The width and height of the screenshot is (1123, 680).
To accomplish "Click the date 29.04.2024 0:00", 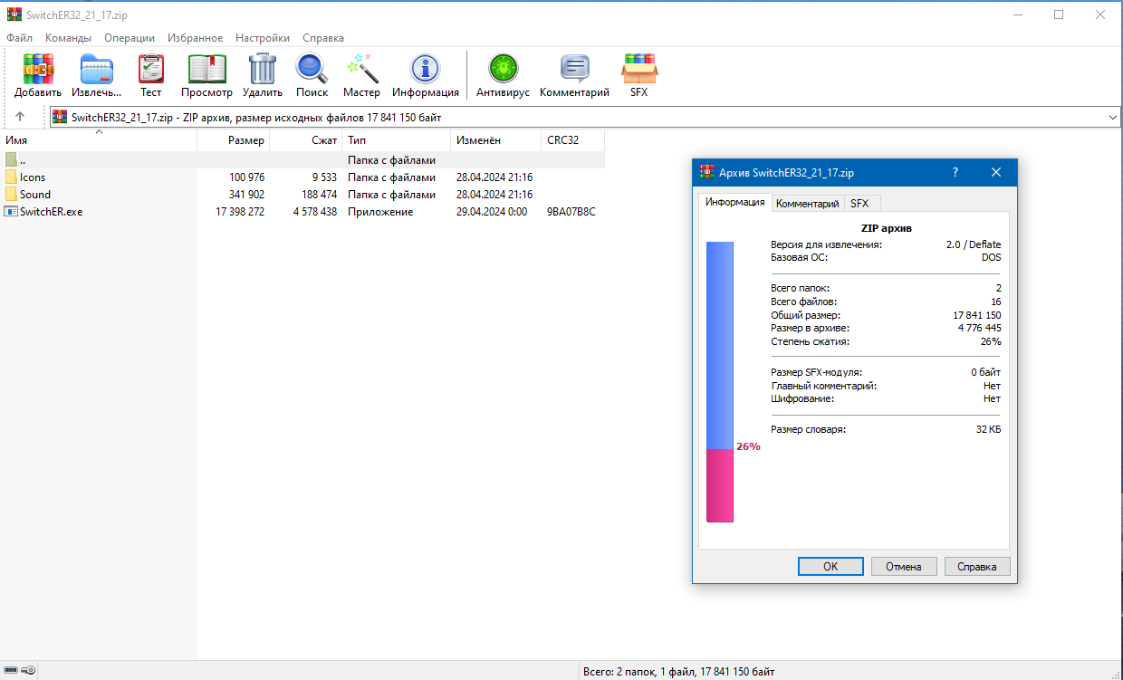I will pyautogui.click(x=492, y=212).
